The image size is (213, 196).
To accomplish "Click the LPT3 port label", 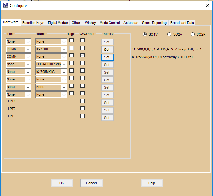I will [x=12, y=116].
